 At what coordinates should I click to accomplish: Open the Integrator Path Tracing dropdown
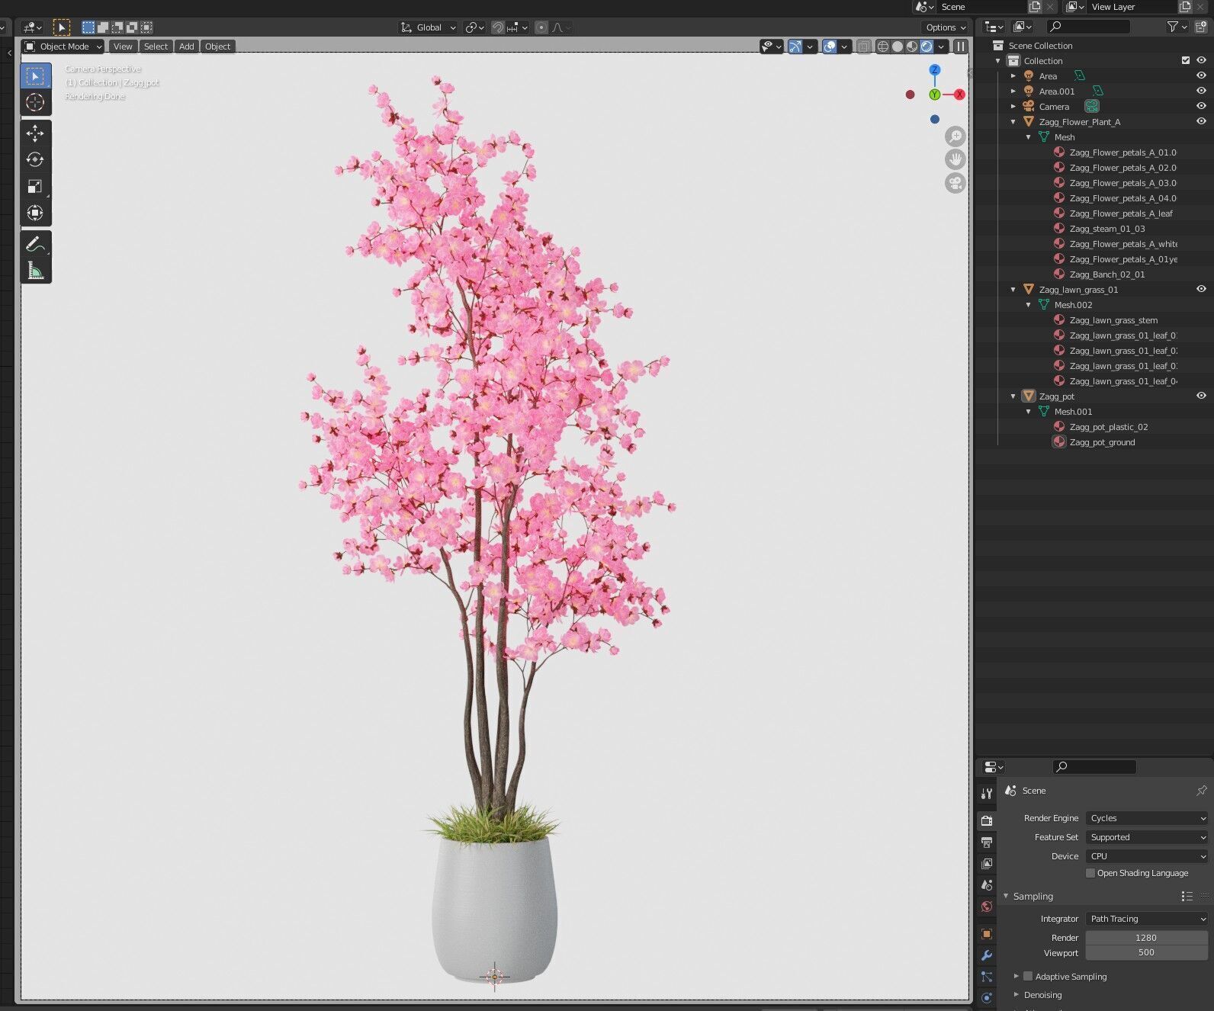(1147, 919)
